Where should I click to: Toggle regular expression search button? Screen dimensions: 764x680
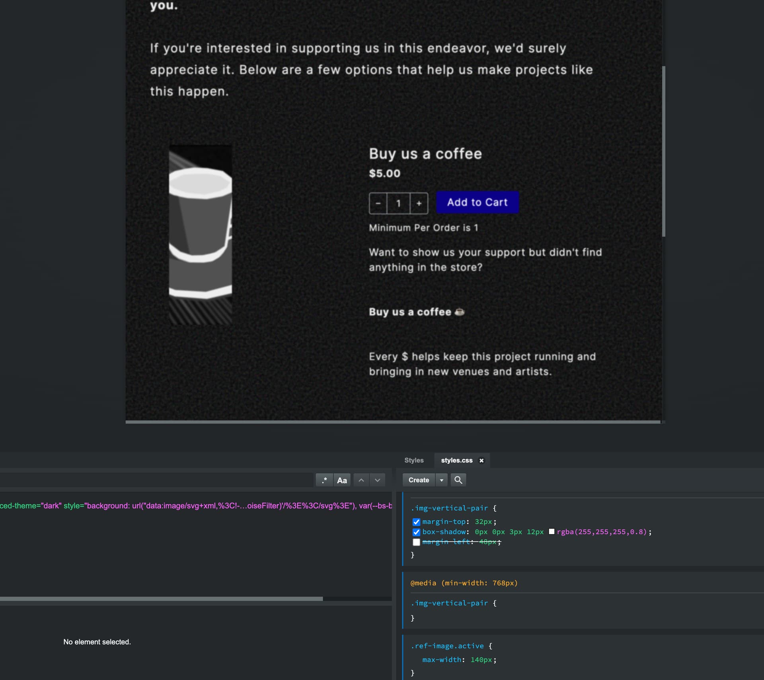pyautogui.click(x=324, y=480)
